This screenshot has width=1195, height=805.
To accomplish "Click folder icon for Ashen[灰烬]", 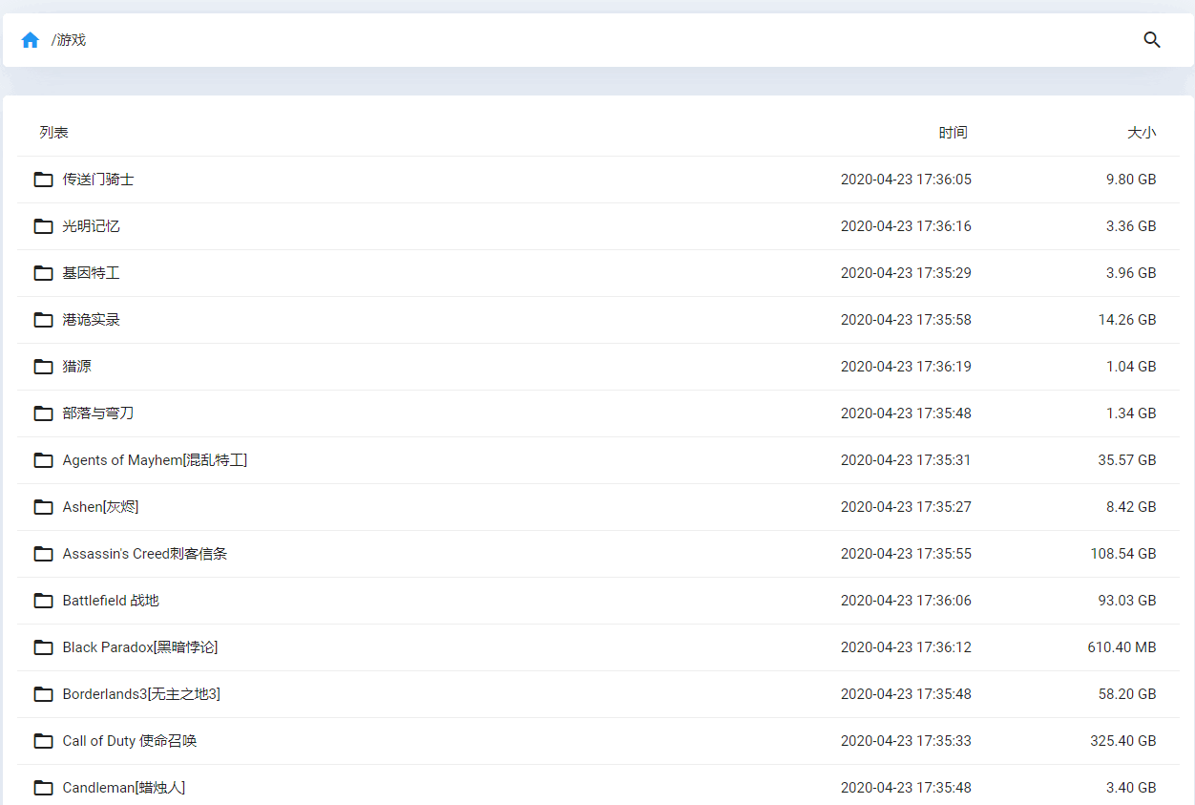I will coord(43,507).
